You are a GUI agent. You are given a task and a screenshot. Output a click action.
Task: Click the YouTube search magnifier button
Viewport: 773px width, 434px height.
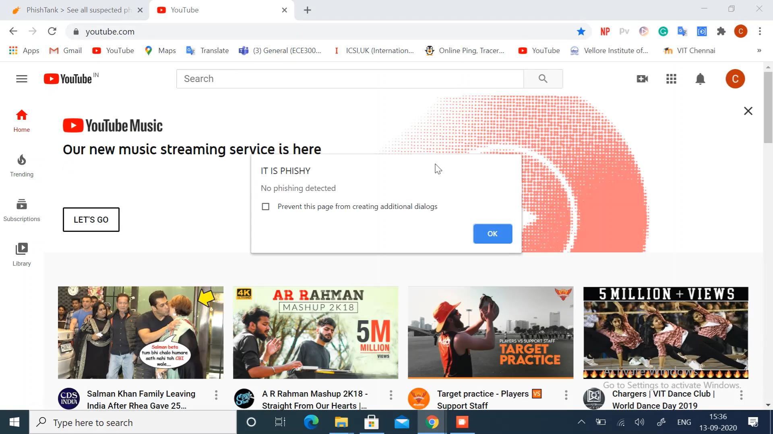543,79
